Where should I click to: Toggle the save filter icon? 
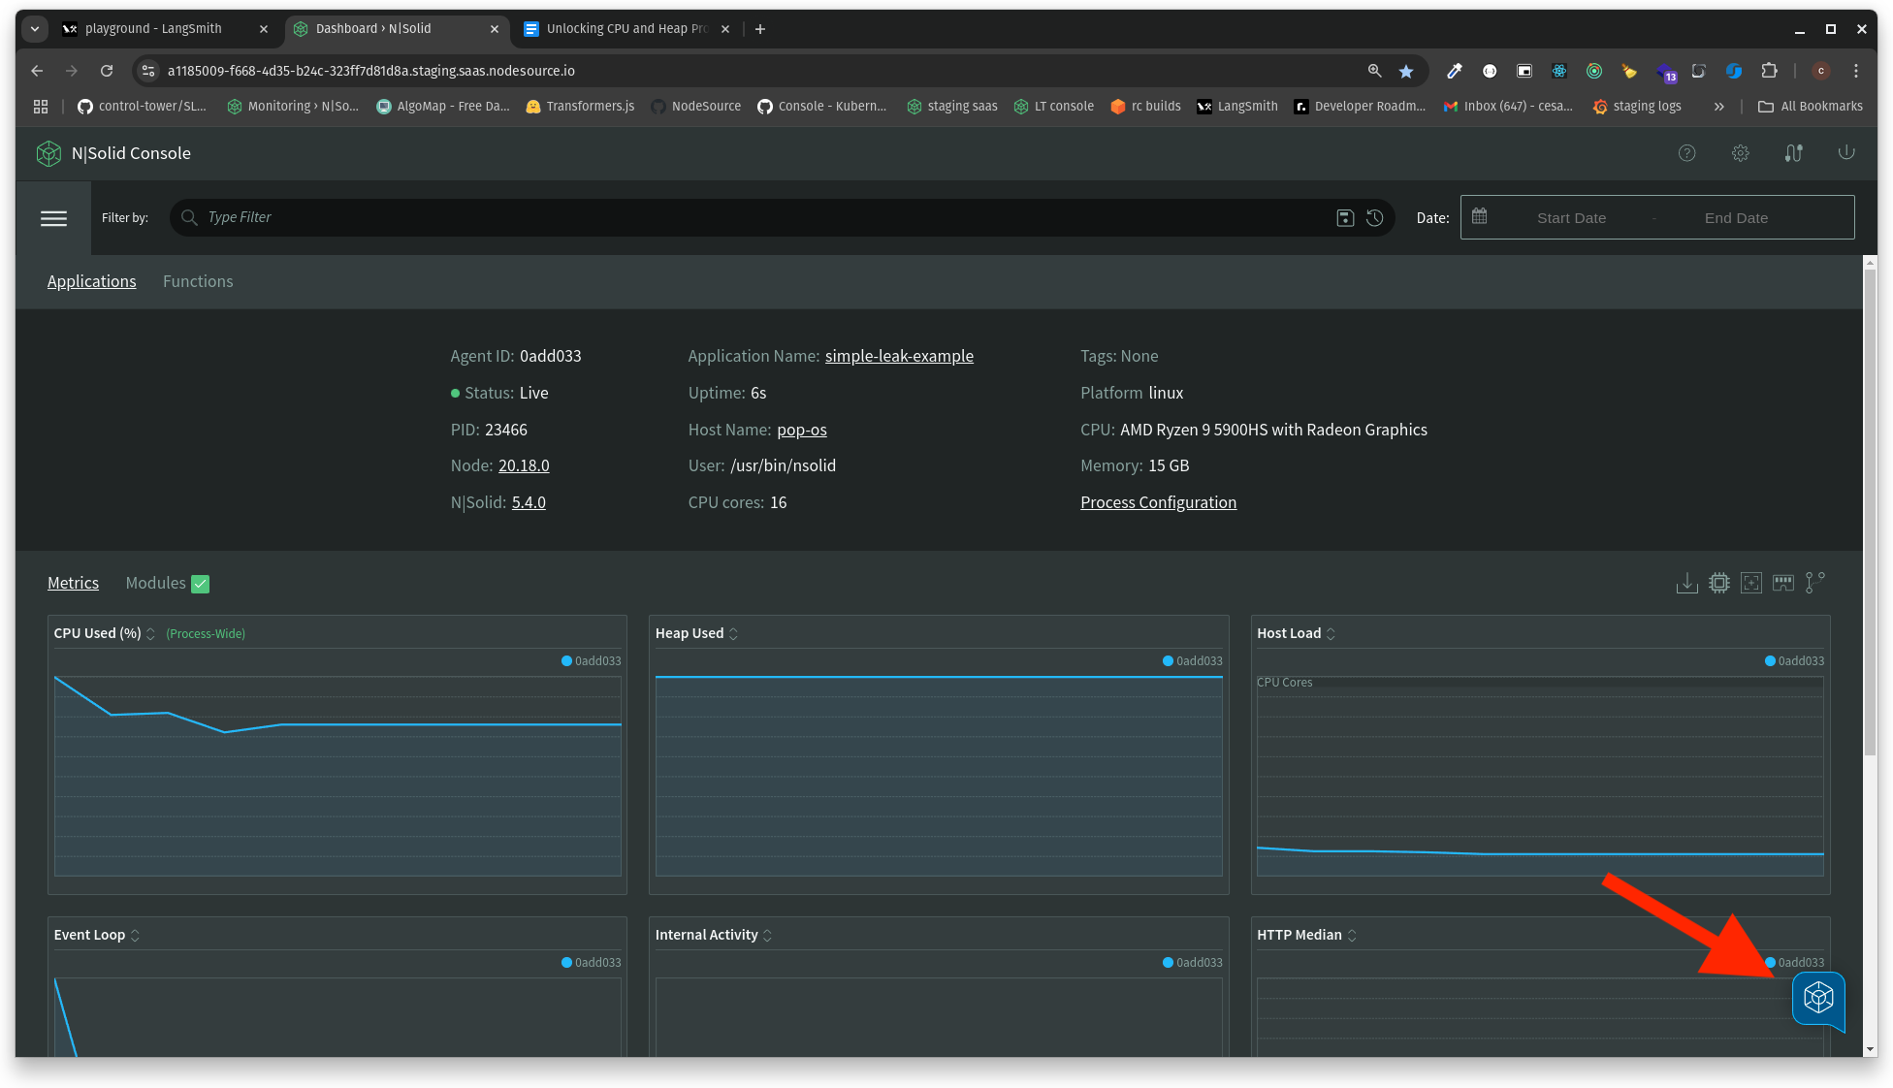(1346, 217)
